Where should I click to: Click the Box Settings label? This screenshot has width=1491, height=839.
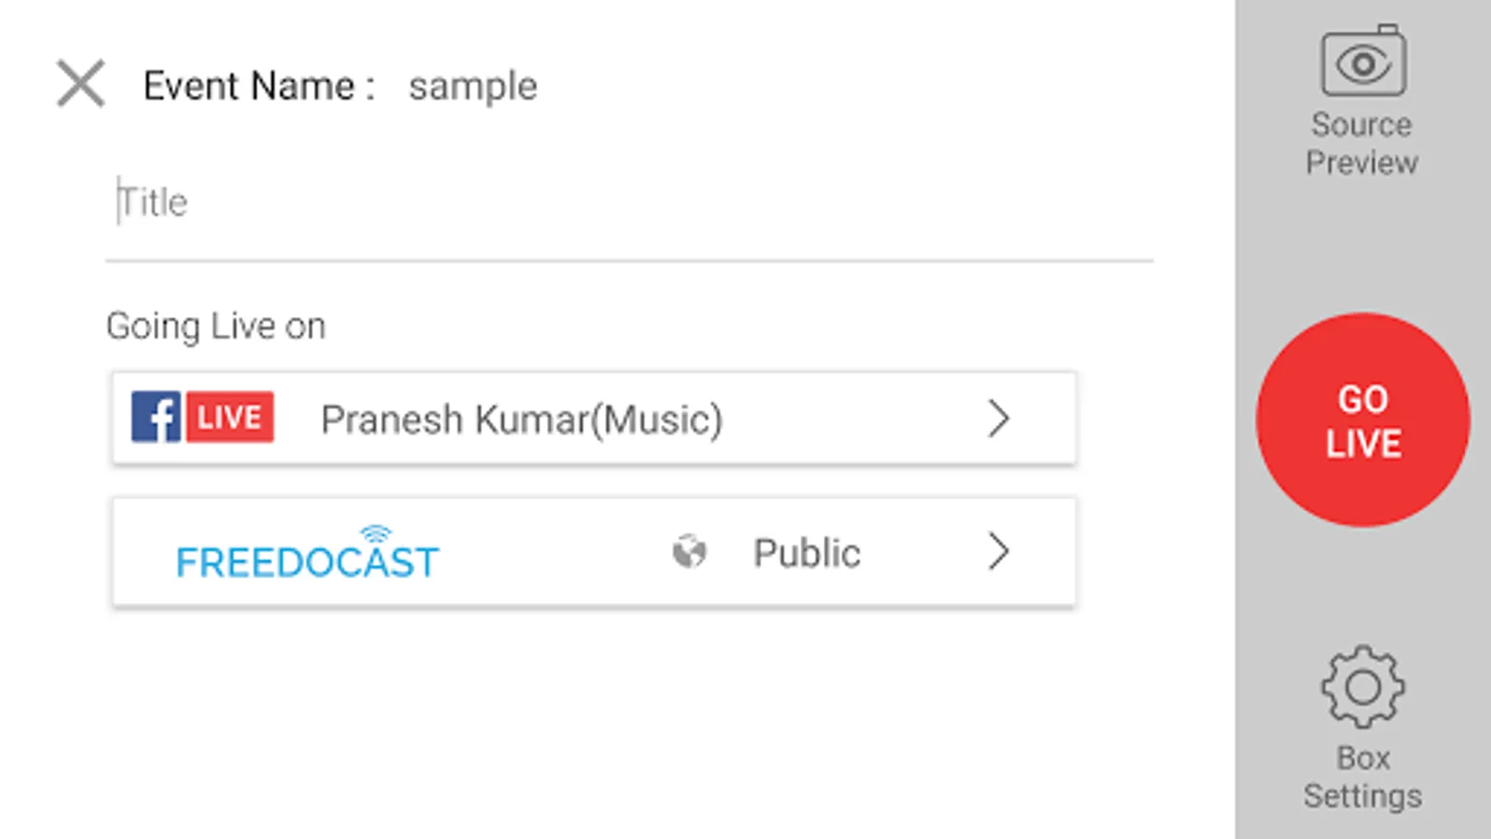coord(1362,777)
